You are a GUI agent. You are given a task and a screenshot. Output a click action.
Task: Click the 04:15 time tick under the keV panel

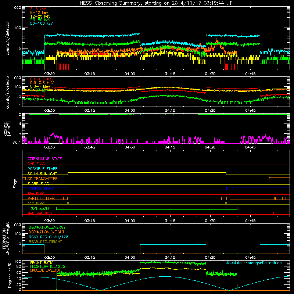tap(170, 74)
